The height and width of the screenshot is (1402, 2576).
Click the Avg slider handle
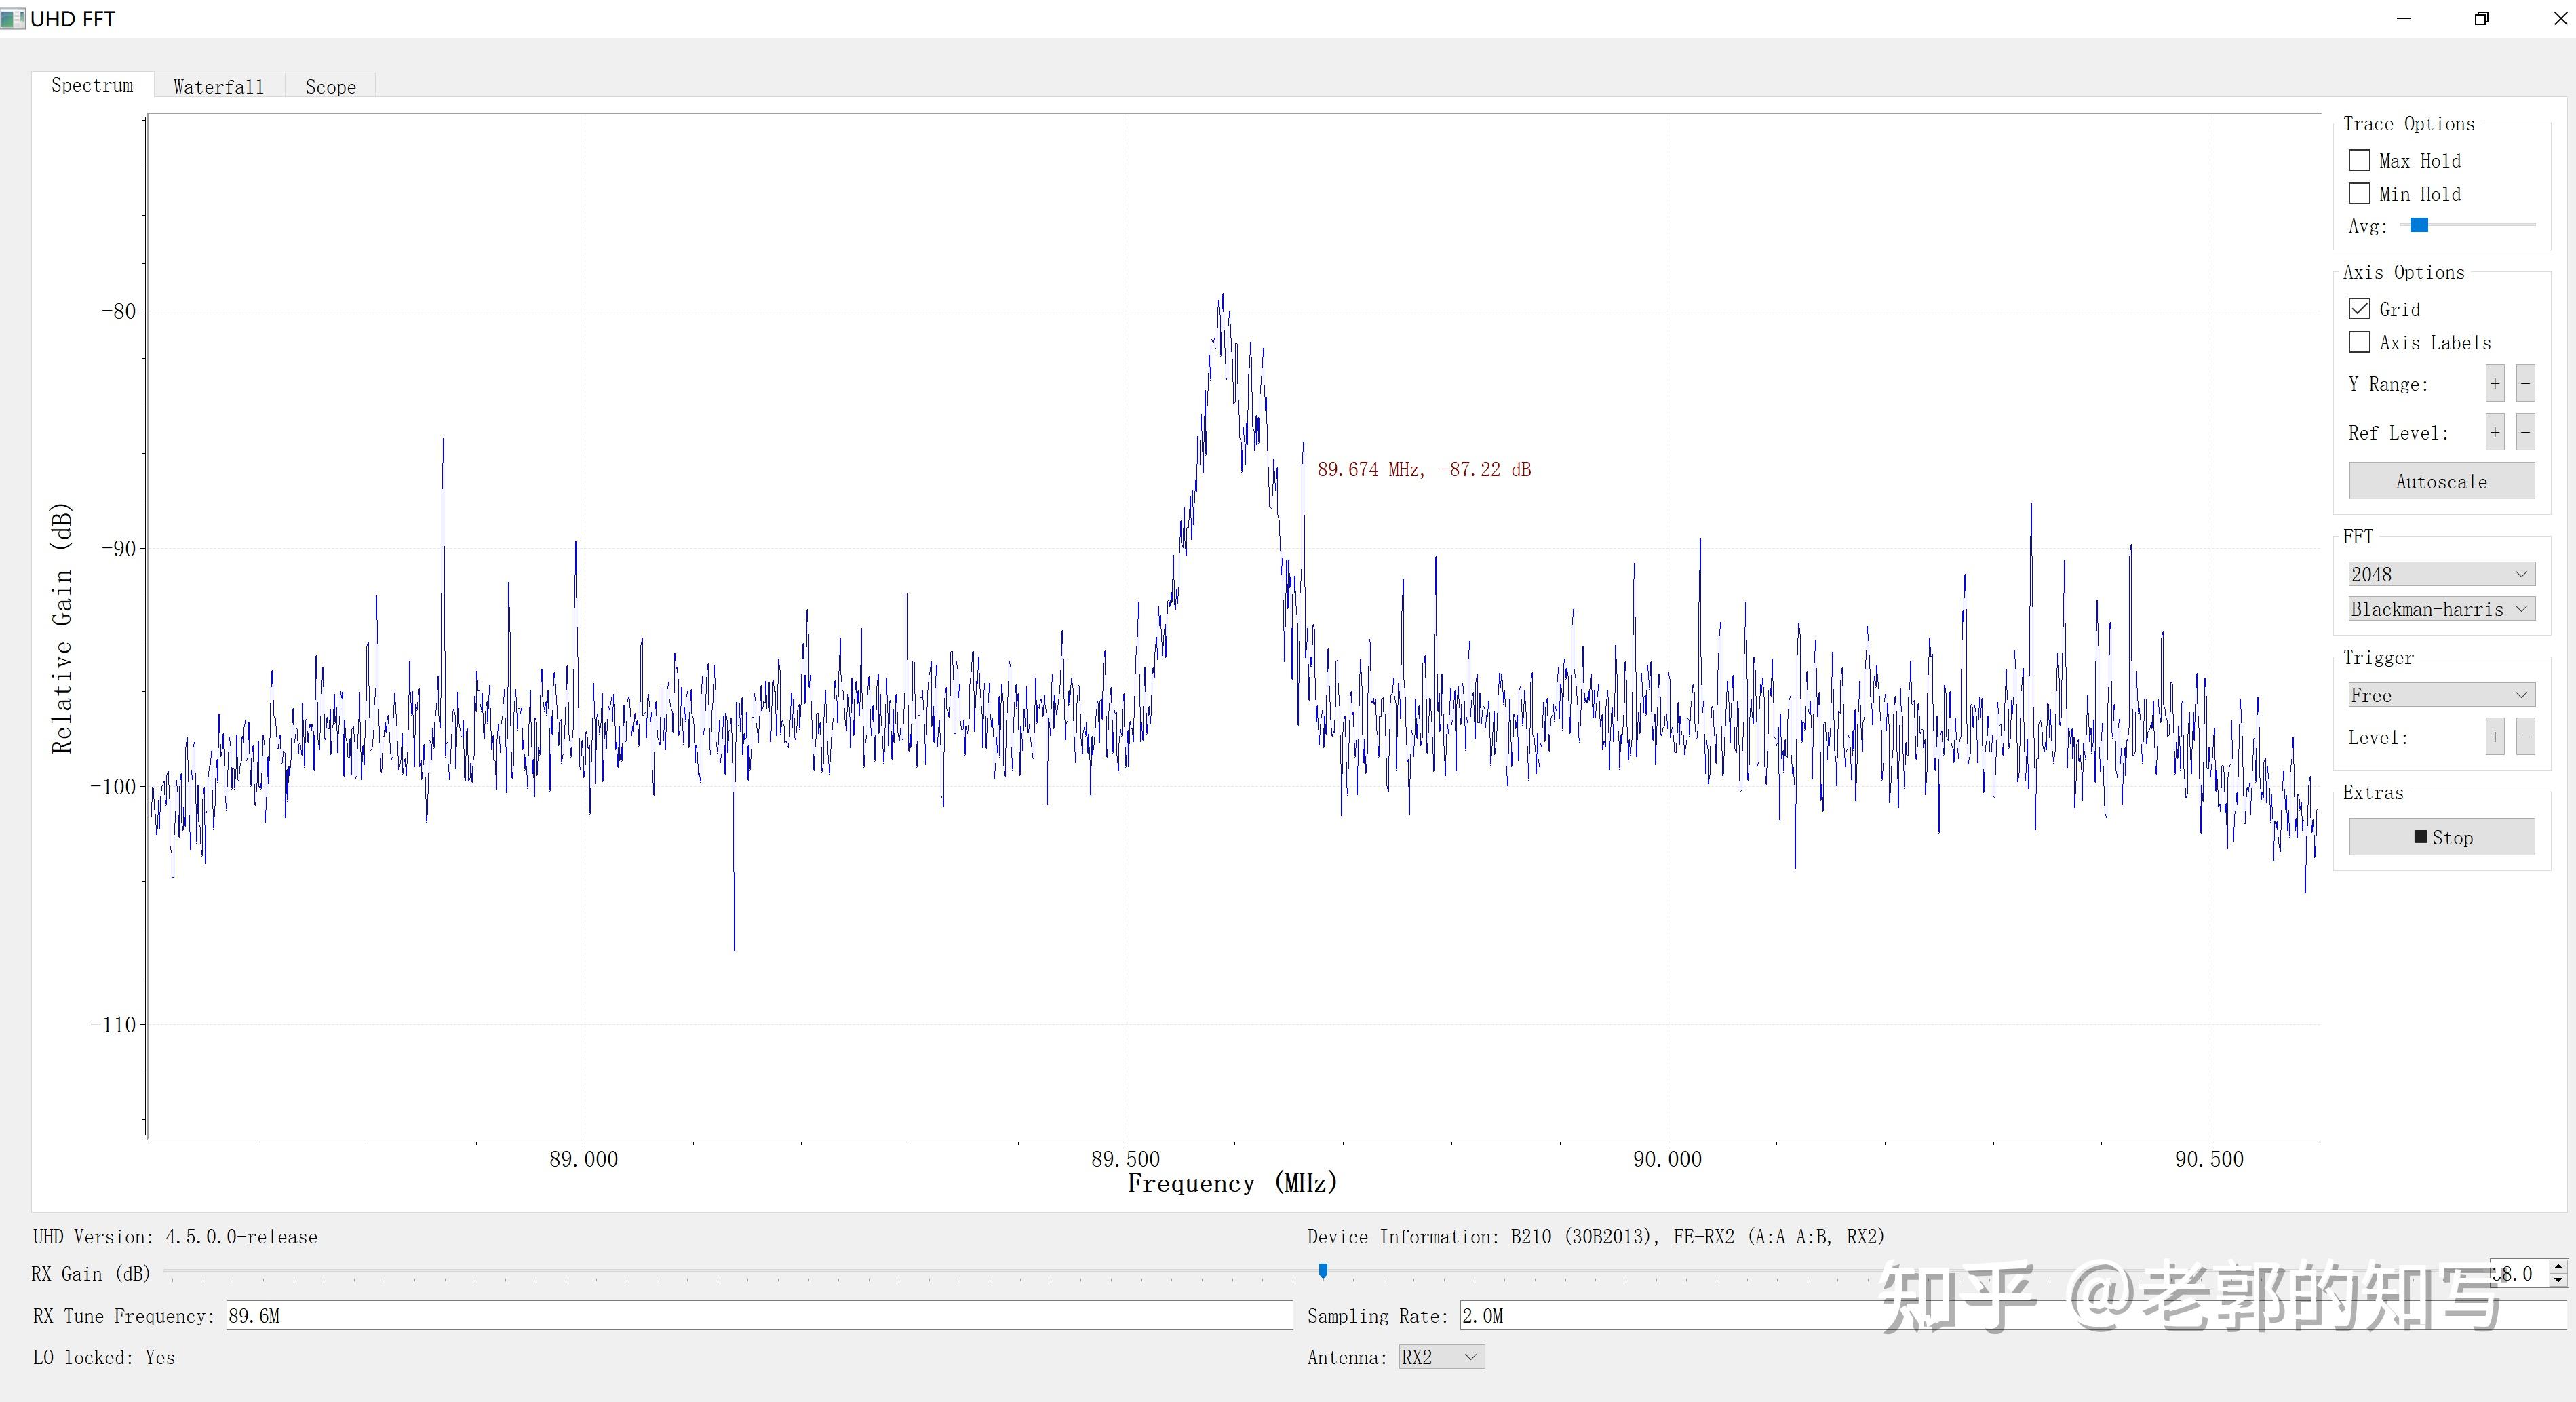click(x=2419, y=225)
